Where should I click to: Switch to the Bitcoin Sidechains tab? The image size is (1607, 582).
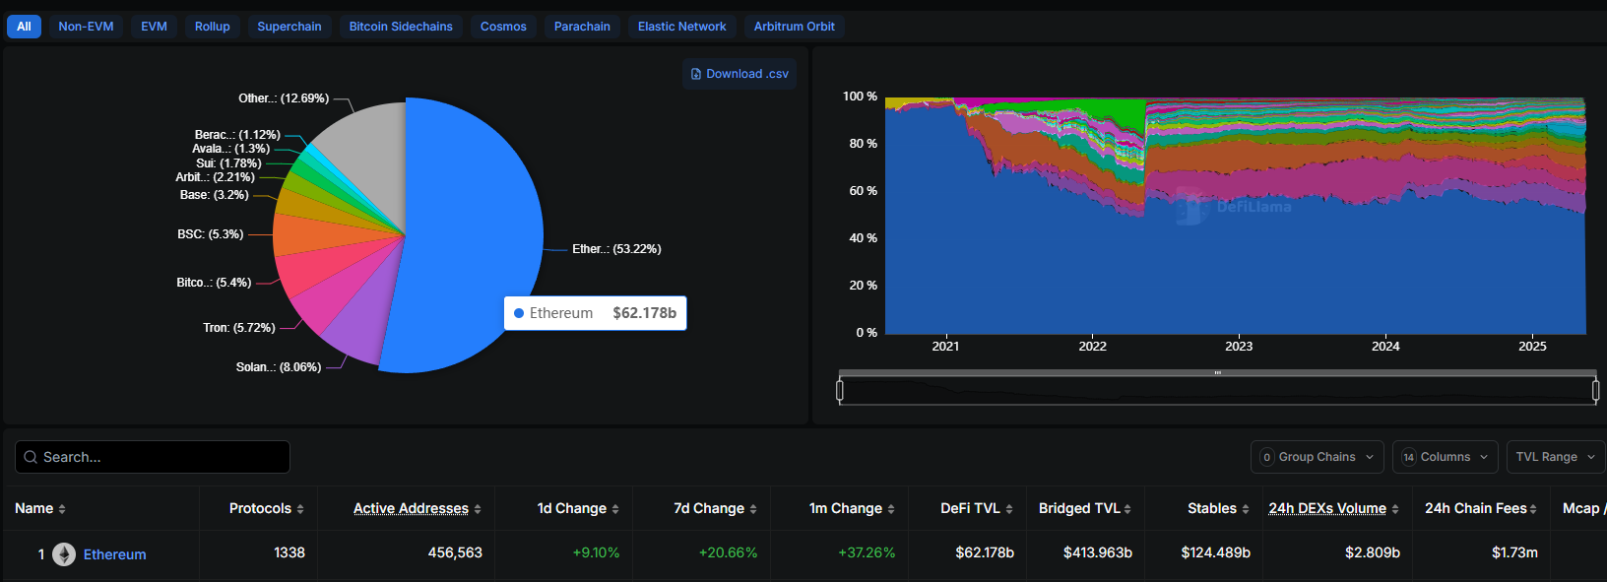pyautogui.click(x=401, y=27)
